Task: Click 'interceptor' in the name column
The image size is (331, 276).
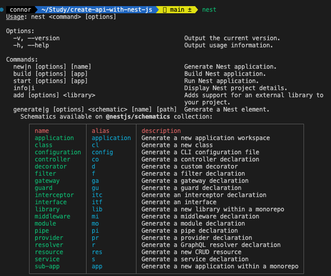Action: pos(54,195)
